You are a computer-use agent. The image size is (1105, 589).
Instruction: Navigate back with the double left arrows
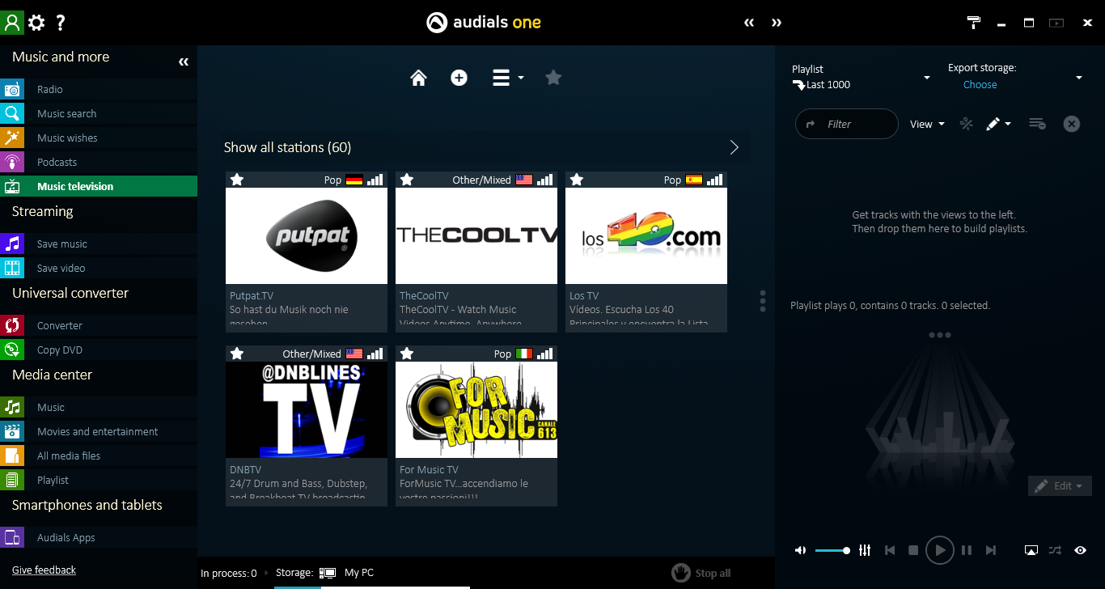tap(749, 23)
